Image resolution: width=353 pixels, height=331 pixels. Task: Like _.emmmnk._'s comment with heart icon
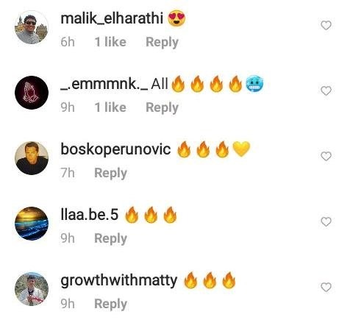click(x=326, y=90)
